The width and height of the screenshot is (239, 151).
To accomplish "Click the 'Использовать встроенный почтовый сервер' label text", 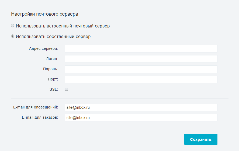I will (63, 26).
